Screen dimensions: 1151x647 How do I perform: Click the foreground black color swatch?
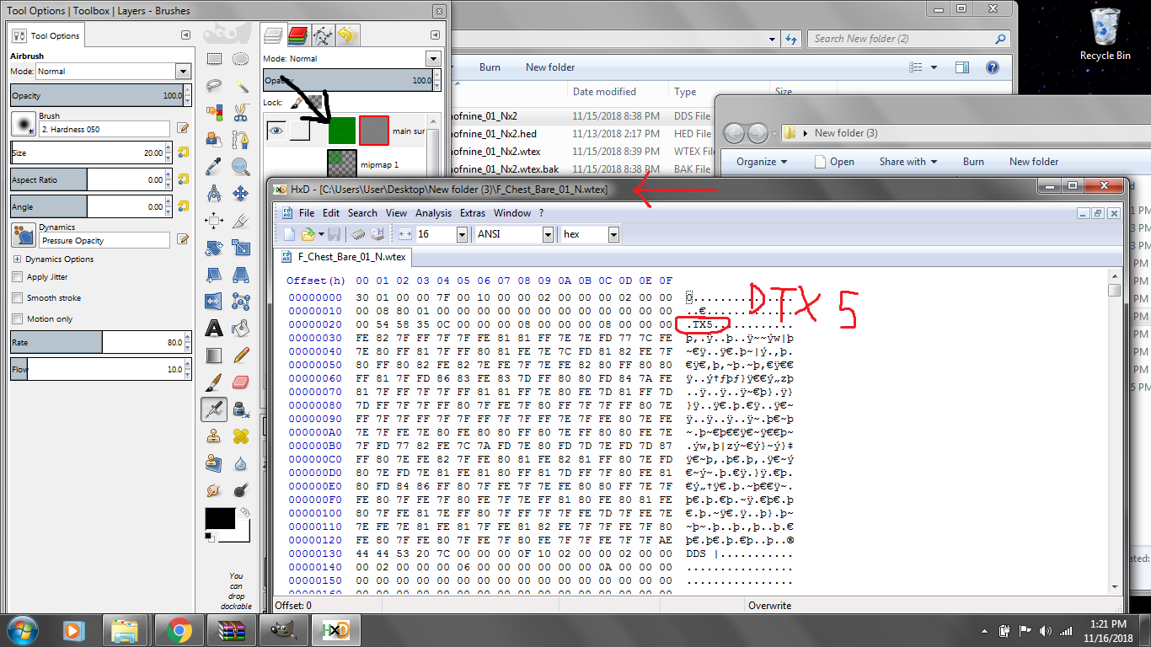(x=220, y=519)
